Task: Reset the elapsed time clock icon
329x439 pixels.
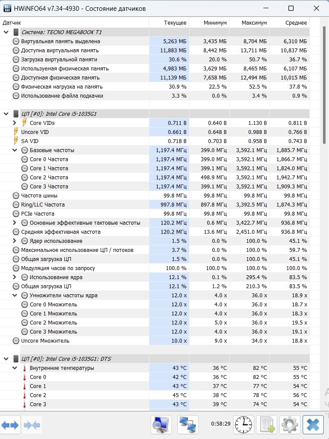Action: [x=244, y=425]
